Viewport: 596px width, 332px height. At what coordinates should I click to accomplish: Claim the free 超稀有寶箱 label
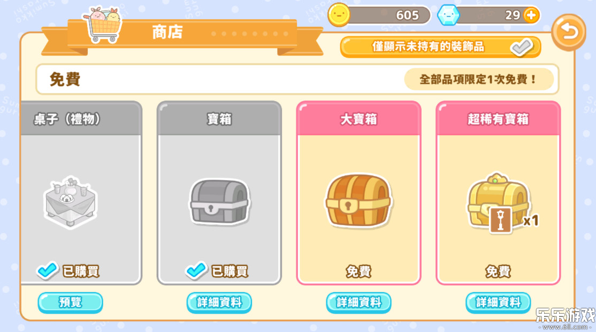tap(498, 271)
